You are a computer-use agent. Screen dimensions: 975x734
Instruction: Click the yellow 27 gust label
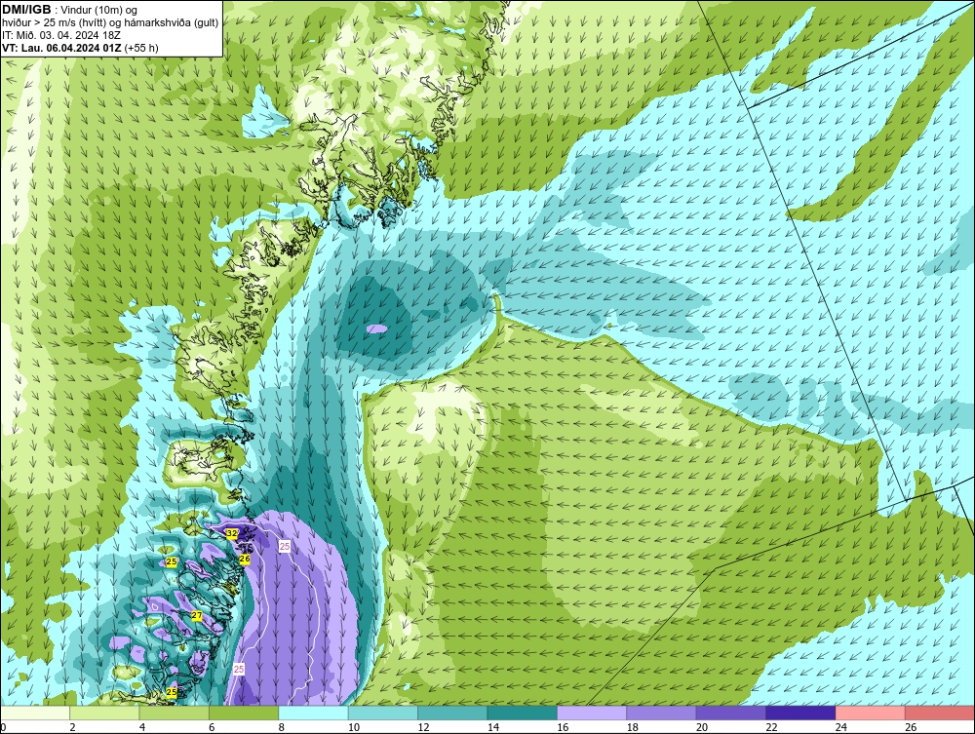click(197, 615)
